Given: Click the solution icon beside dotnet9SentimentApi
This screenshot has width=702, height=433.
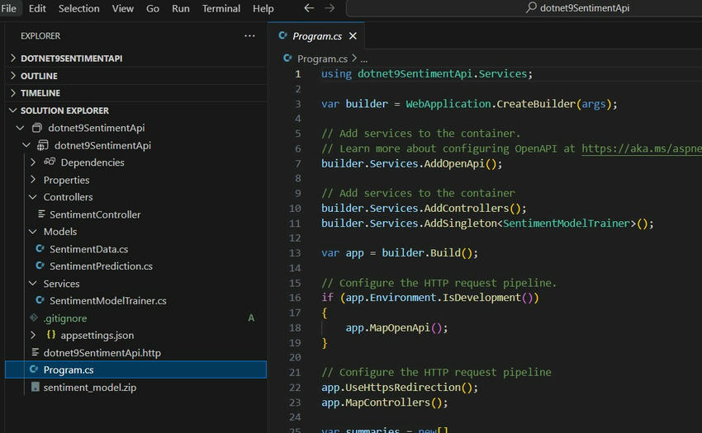Looking at the screenshot, I should click(37, 128).
